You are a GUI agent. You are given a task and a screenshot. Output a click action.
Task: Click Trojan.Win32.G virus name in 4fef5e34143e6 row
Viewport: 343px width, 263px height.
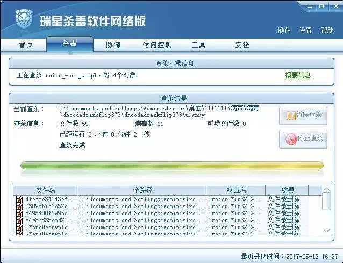235,199
